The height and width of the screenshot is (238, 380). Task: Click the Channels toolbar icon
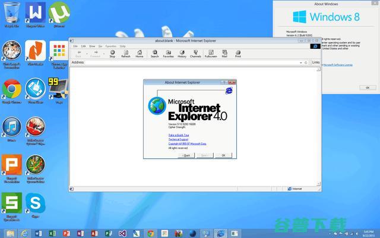tap(195, 53)
